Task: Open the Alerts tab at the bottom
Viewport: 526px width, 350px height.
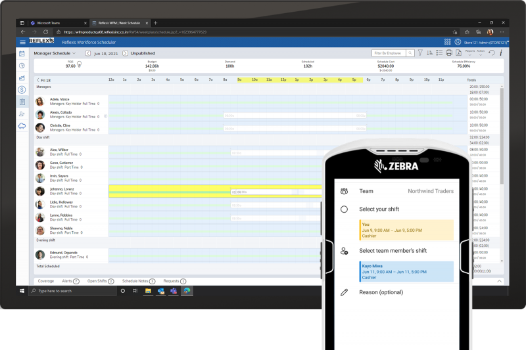Action: coord(70,281)
